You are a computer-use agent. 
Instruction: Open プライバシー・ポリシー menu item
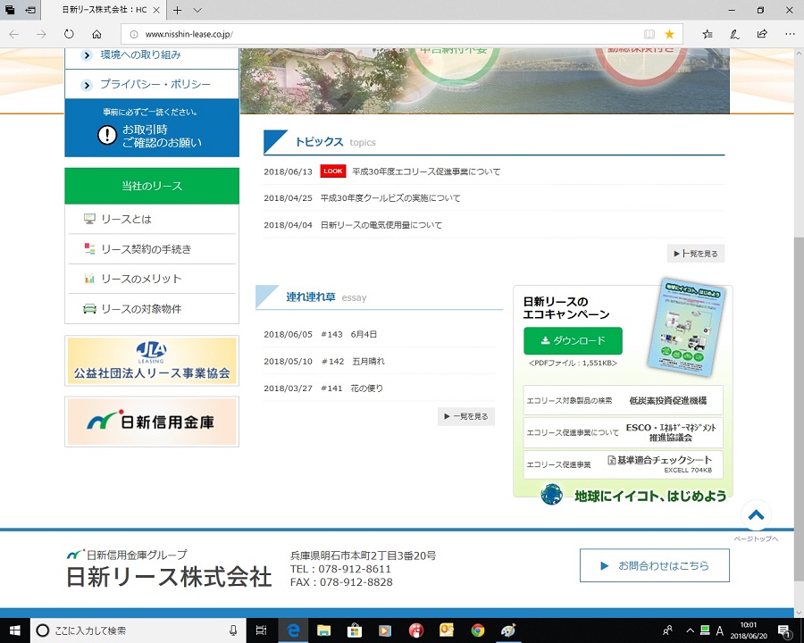(152, 84)
